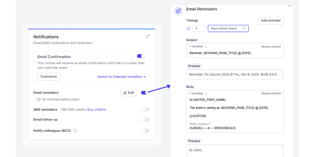Click the swap arrows icon on the Notifications card
The height and width of the screenshot is (157, 315).
[148, 36]
